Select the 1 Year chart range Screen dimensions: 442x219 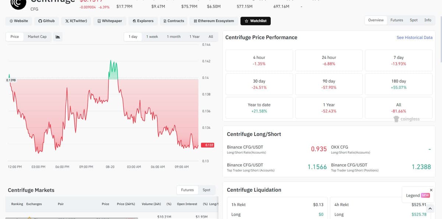coord(194,36)
